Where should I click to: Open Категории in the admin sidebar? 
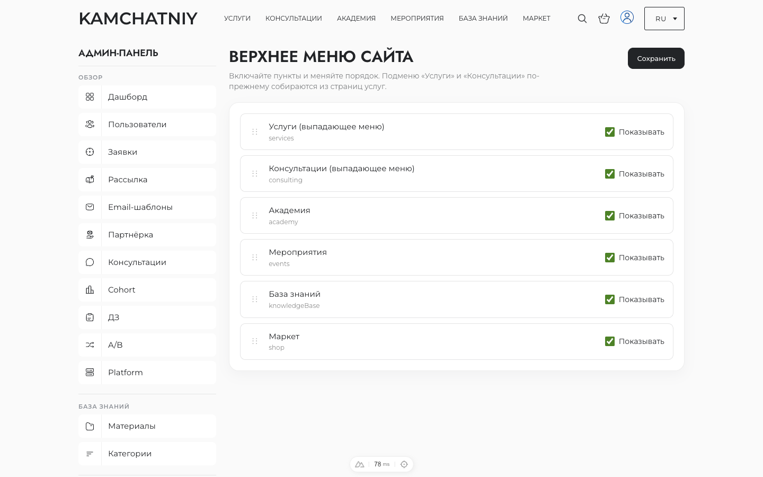pos(147,454)
